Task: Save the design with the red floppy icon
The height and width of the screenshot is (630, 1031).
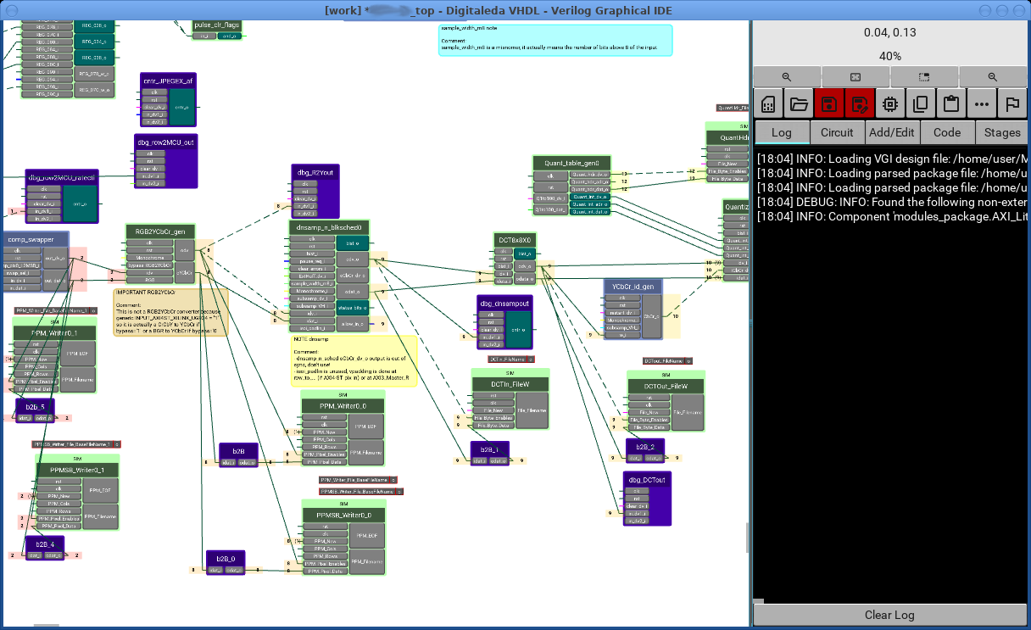Action: (829, 104)
